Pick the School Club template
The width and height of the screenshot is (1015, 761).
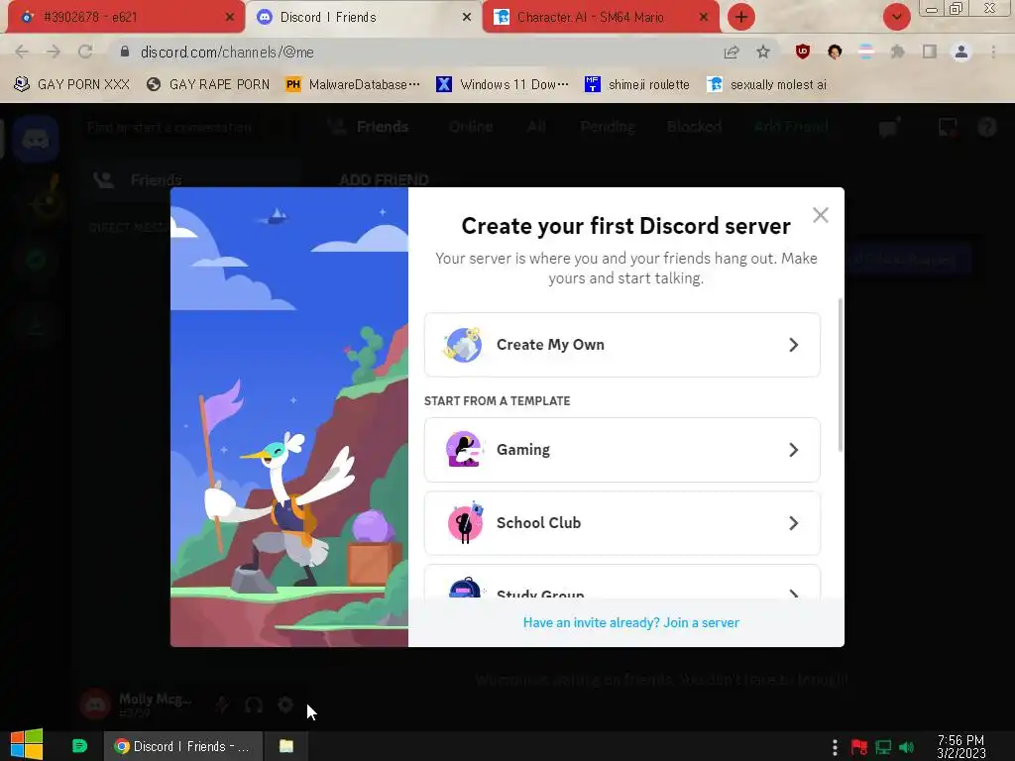pos(622,523)
